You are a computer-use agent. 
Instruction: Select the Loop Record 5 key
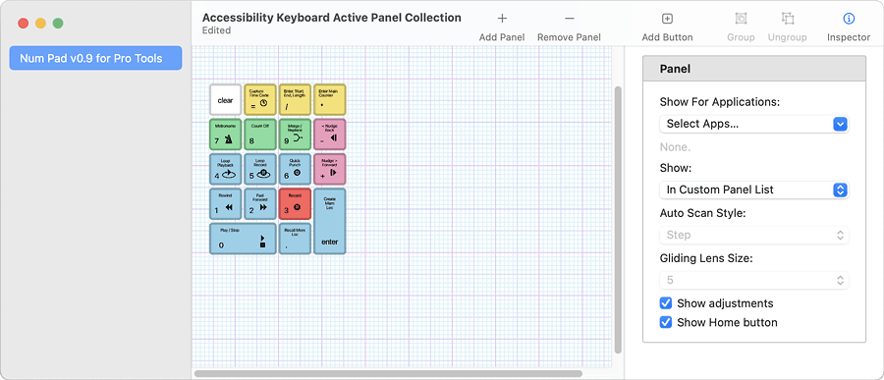260,169
